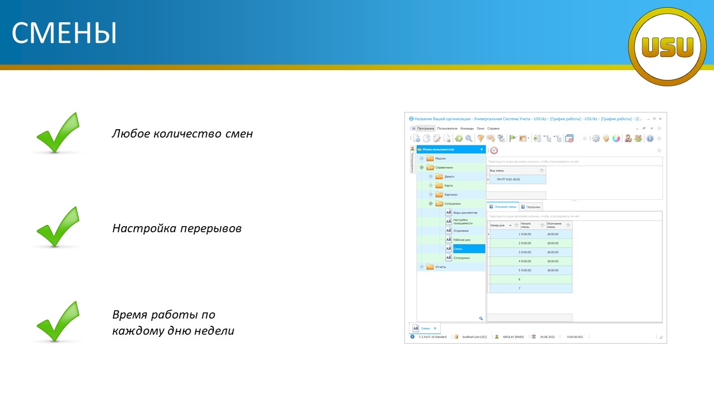Click the orange map pin toolbar icon
The width and height of the screenshot is (714, 401).
click(x=606, y=139)
